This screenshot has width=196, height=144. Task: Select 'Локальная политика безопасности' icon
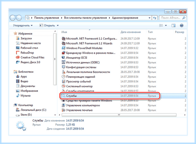[64, 72]
